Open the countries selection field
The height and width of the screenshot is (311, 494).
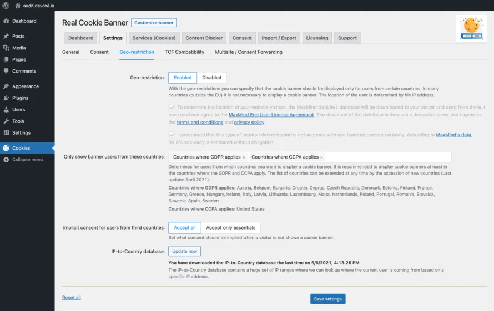tap(389, 157)
